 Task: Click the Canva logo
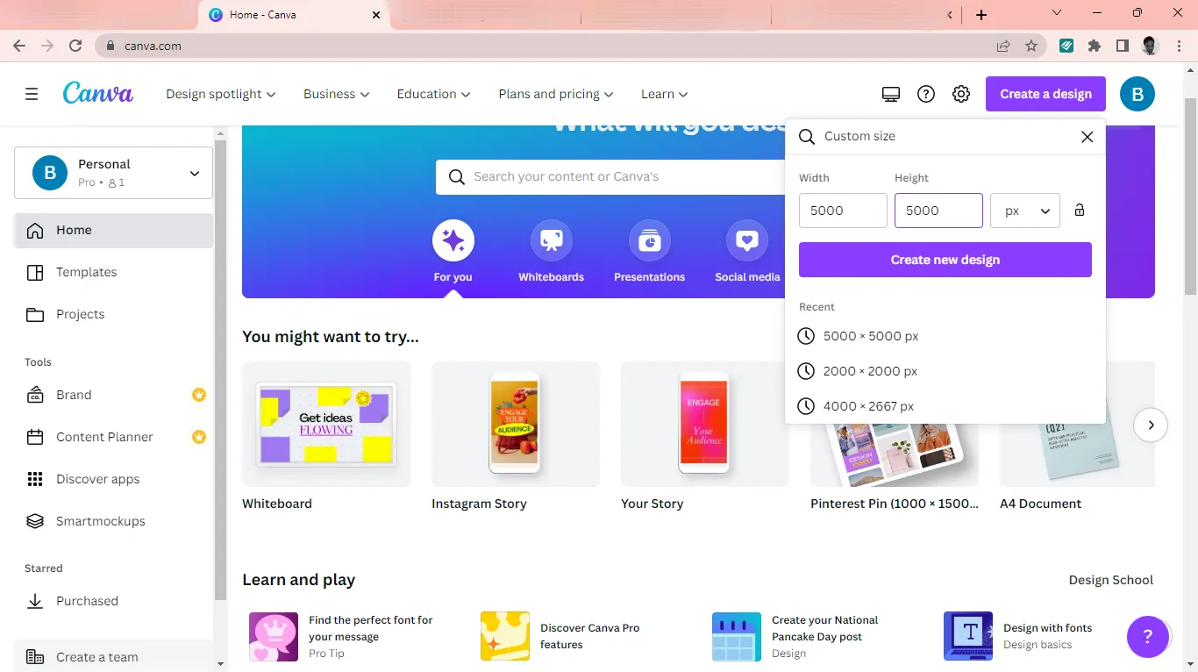[x=98, y=93]
